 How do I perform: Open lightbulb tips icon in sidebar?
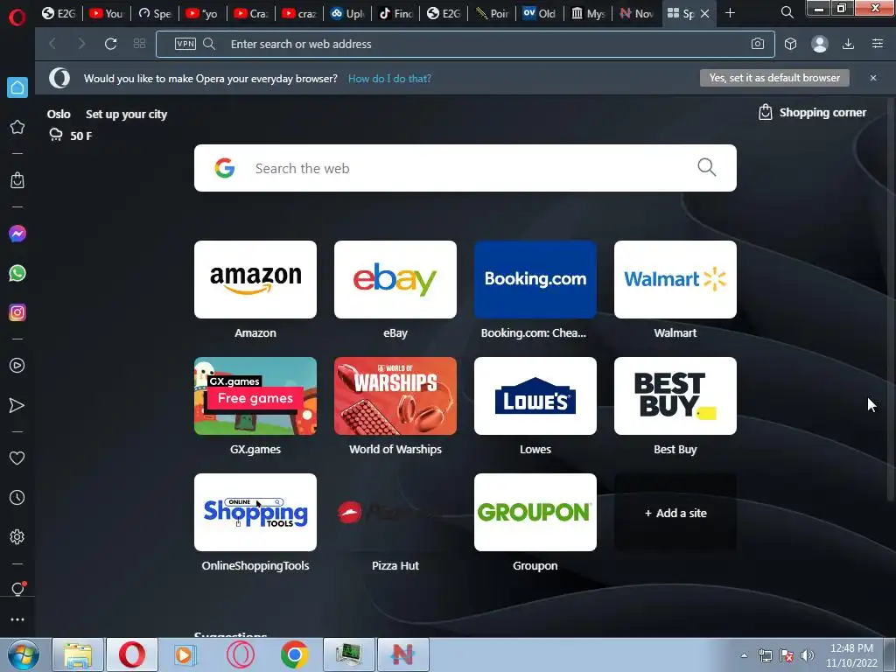17,589
